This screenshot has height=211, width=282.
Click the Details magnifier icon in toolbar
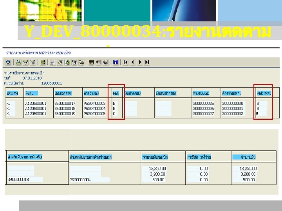(x=9, y=62)
